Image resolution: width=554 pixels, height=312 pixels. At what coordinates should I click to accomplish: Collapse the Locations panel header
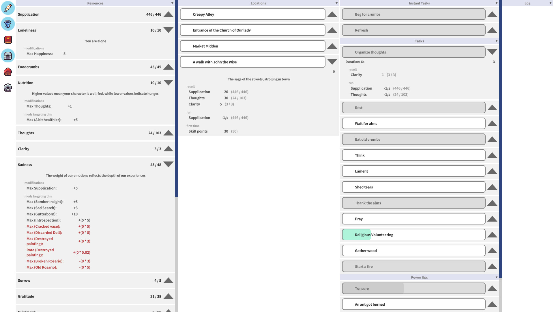[x=336, y=3]
